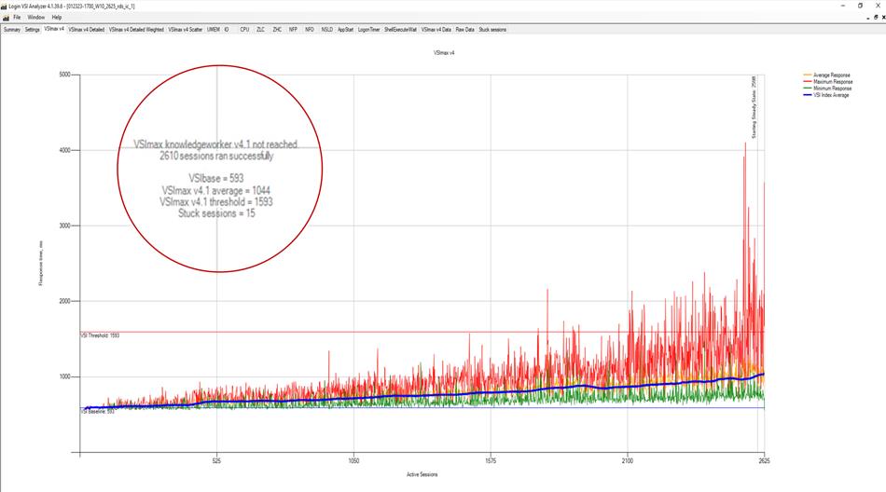Switch to the Summary tab
Image resolution: width=886 pixels, height=492 pixels.
(x=12, y=30)
